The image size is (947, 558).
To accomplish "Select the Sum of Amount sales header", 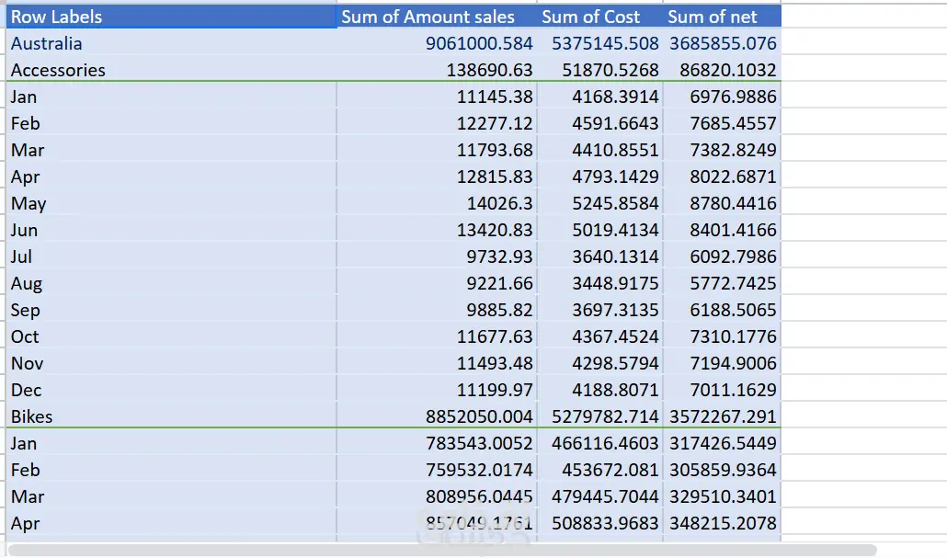I will (428, 17).
